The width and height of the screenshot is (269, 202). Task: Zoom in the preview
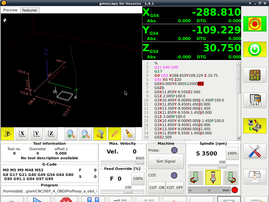pyautogui.click(x=71, y=134)
